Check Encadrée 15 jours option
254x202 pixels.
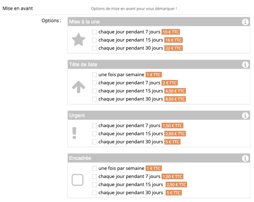pos(94,185)
